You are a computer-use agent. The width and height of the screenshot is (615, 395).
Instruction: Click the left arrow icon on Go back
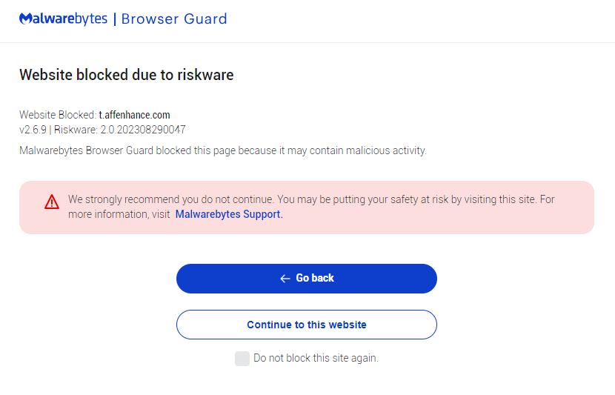pos(285,279)
